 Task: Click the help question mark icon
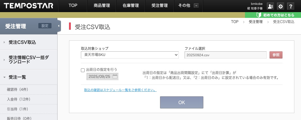290,6
